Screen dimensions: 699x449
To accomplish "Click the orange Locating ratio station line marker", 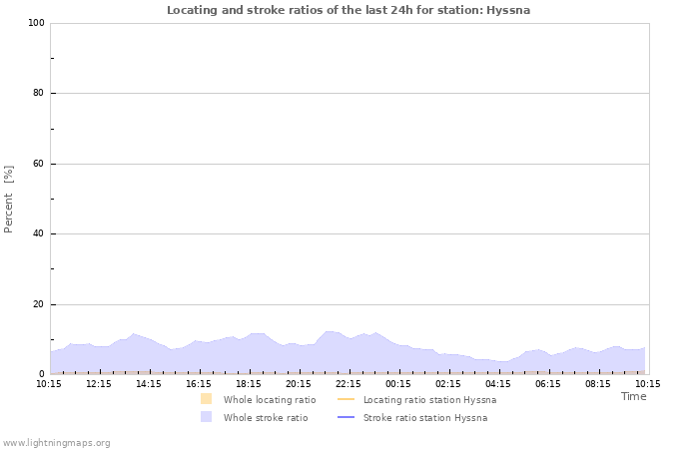I will [346, 399].
